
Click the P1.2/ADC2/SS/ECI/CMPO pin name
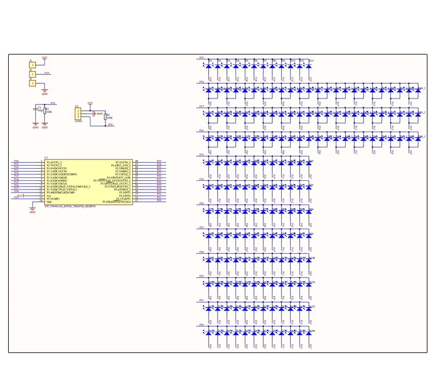pyautogui.click(x=62, y=174)
